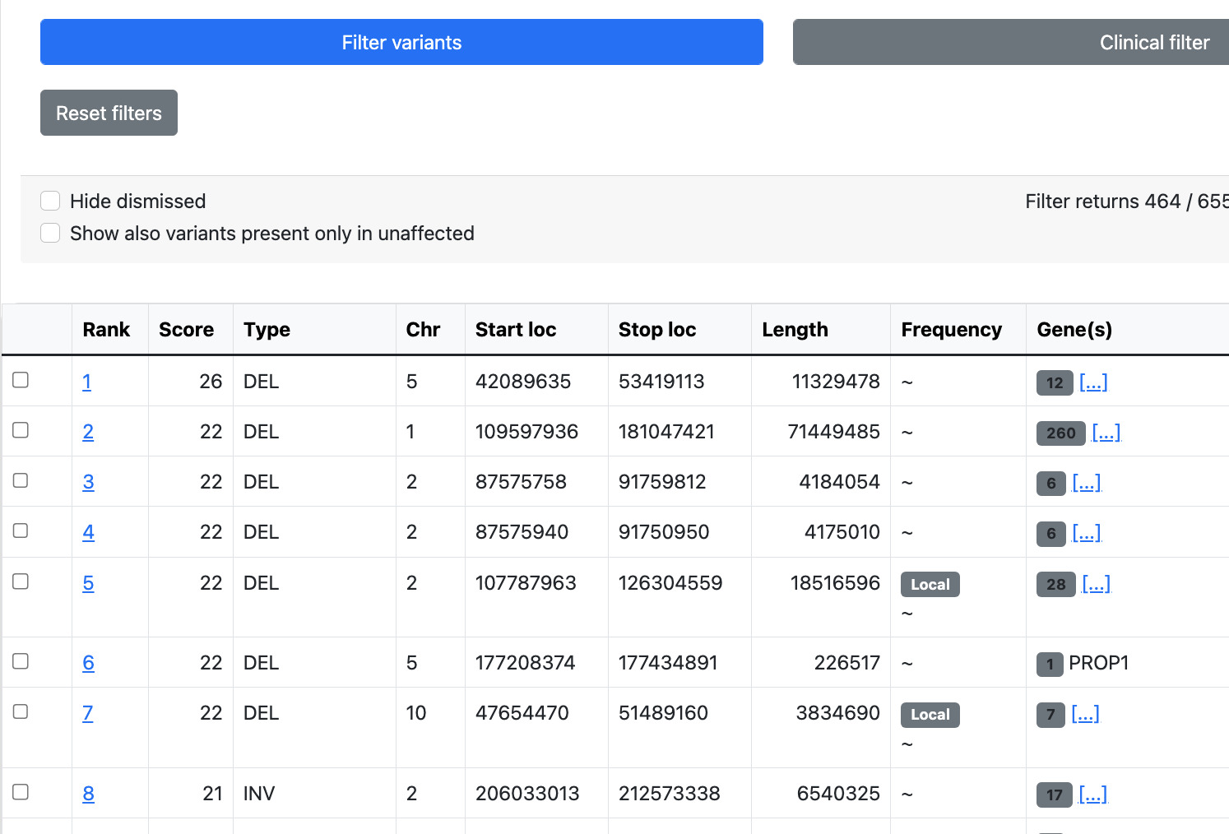Click length value 6540325
The width and height of the screenshot is (1229, 834).
[x=838, y=794]
